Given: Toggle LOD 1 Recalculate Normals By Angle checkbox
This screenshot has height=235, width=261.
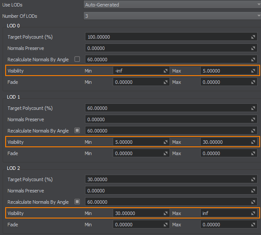Looking at the screenshot, I should [77, 130].
